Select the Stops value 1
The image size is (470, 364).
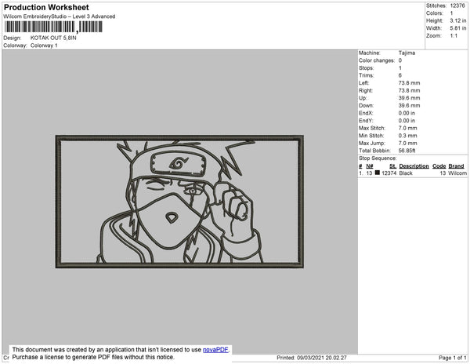click(x=399, y=67)
